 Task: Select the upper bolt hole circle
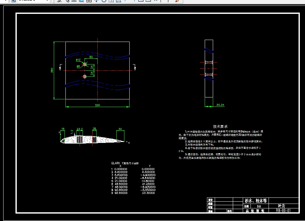(84, 64)
